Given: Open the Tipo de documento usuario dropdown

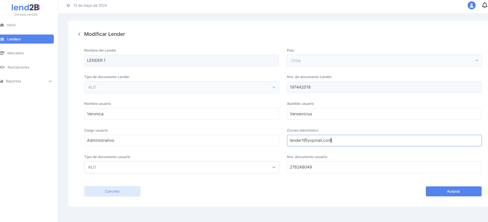Looking at the screenshot, I should click(181, 167).
